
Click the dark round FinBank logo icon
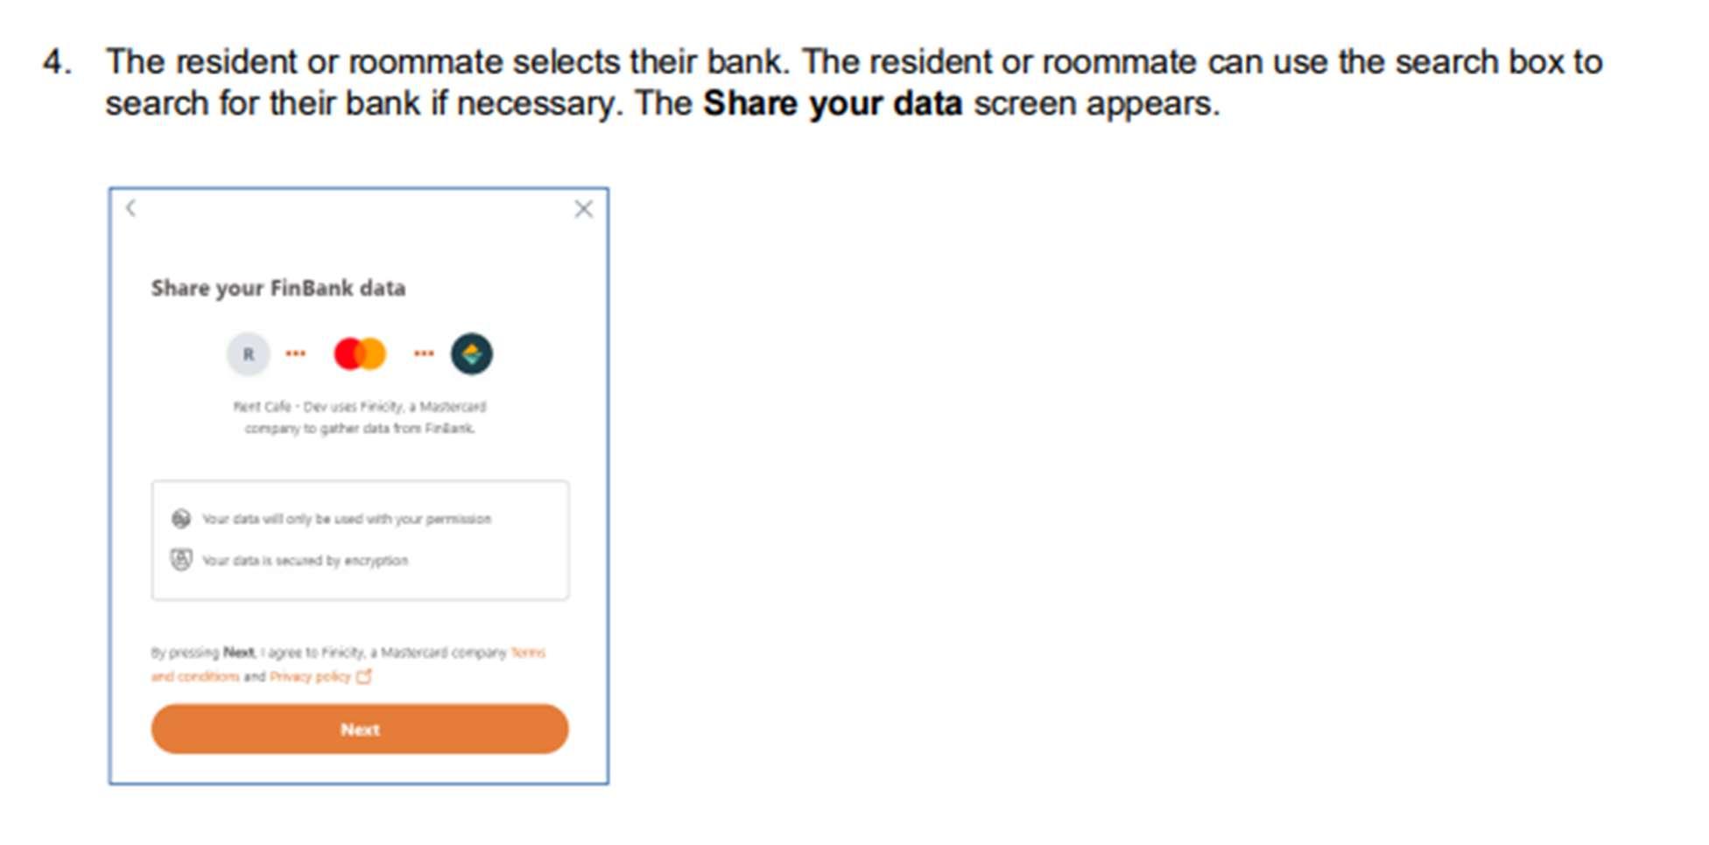[x=472, y=354]
